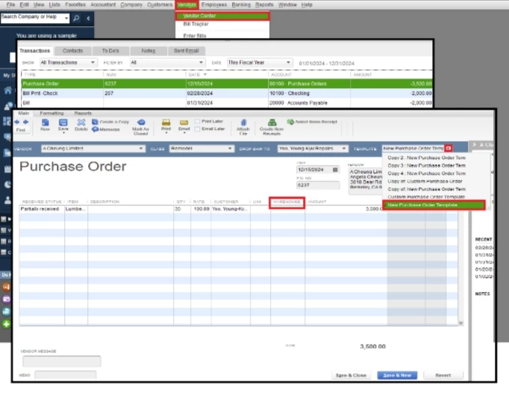Open the Class dropdown showing Remodel
Image resolution: width=509 pixels, height=395 pixels.
pos(230,149)
